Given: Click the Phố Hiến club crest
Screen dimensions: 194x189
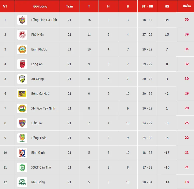Looking at the screenshot, I should point(22,35).
